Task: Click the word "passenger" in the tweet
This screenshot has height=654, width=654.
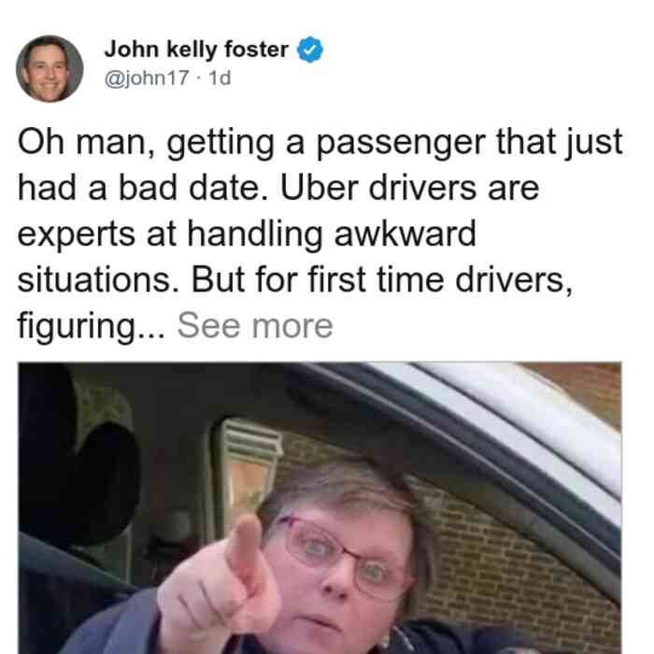Action: point(401,144)
